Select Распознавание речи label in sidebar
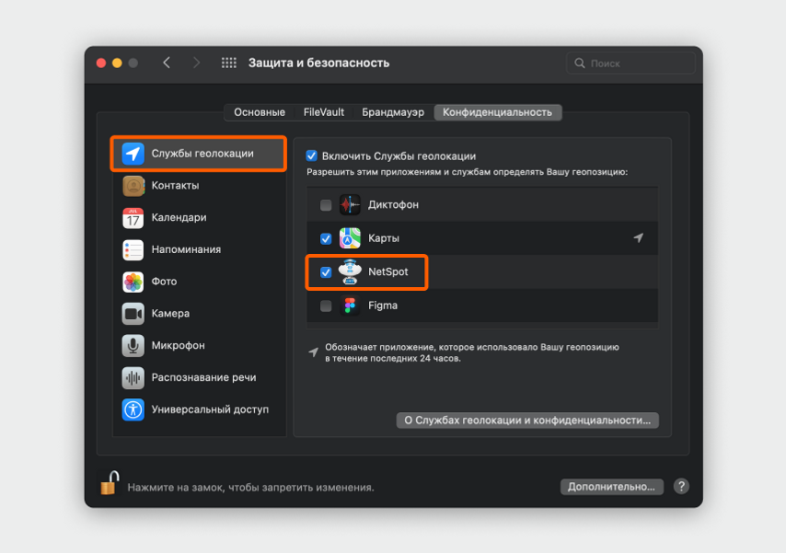 [x=203, y=377]
